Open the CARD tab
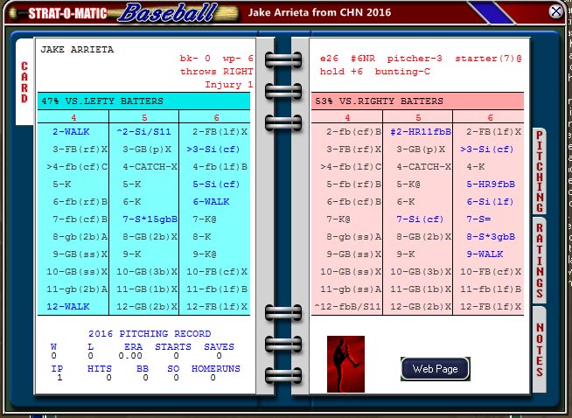 point(24,82)
